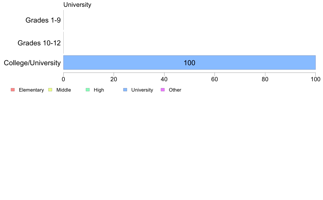The height and width of the screenshot is (200, 323).
Task: Click the Grades 10-12 axis label
Action: tap(39, 43)
